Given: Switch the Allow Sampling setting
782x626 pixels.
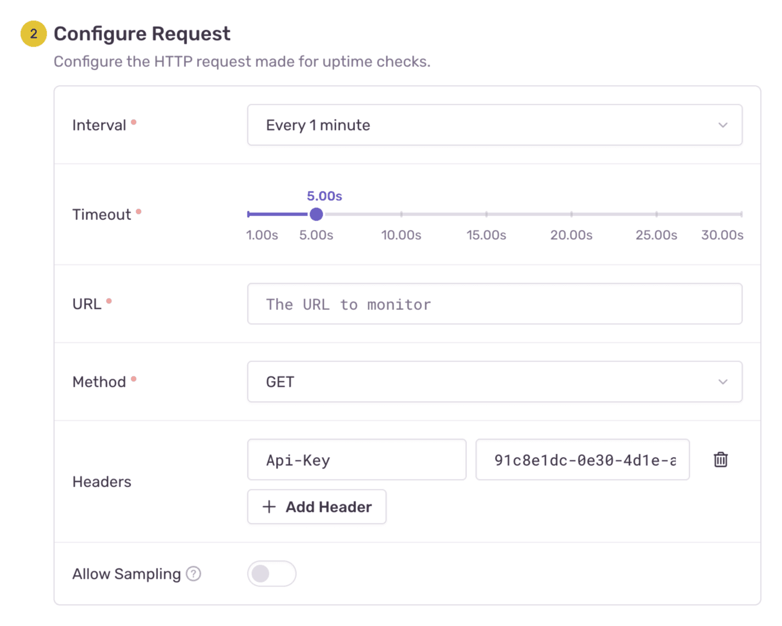Looking at the screenshot, I should (272, 573).
